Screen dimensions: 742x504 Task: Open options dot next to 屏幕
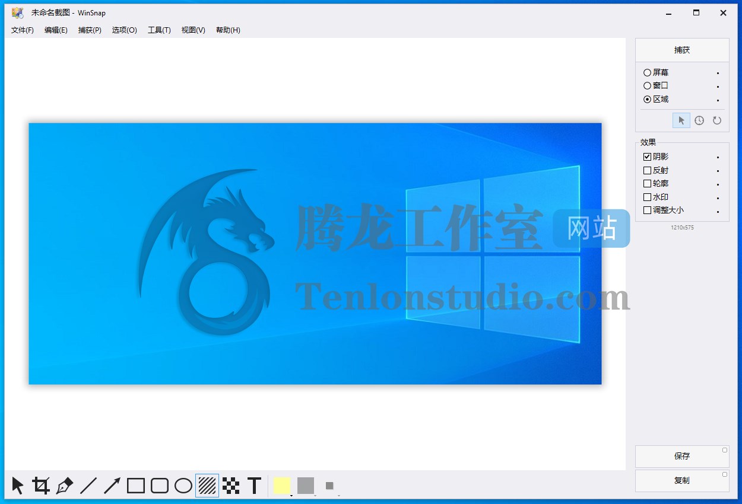[x=718, y=74]
